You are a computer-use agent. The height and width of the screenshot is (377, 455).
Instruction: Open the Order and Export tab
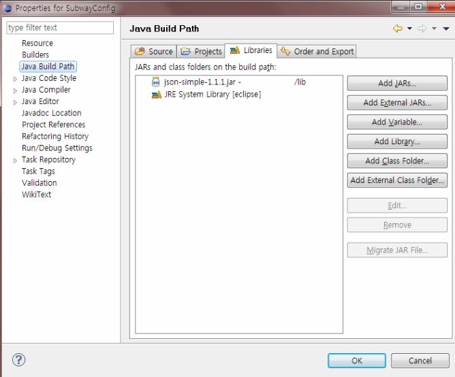click(x=317, y=52)
